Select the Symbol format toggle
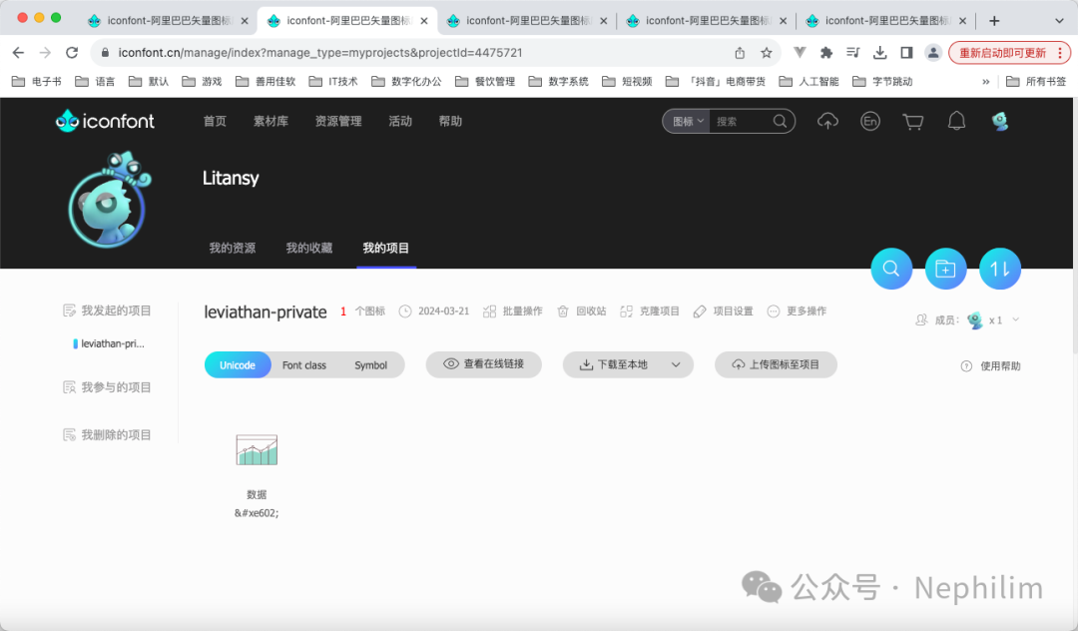The image size is (1078, 631). [x=370, y=365]
